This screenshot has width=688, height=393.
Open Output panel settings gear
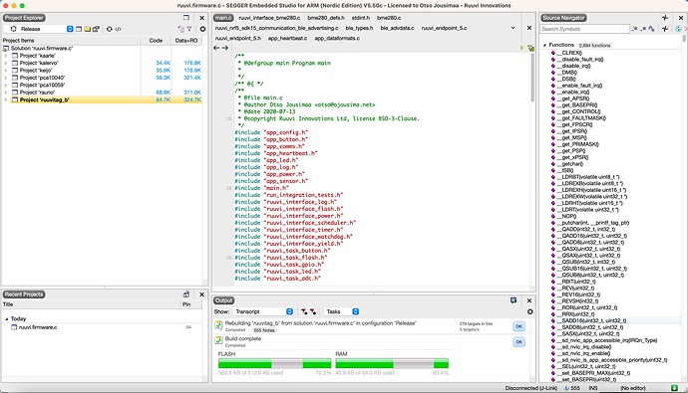click(x=530, y=311)
